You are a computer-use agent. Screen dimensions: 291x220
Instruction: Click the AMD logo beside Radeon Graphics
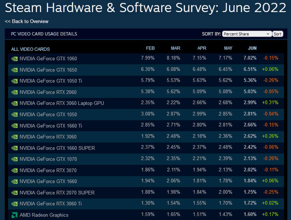(x=14, y=215)
